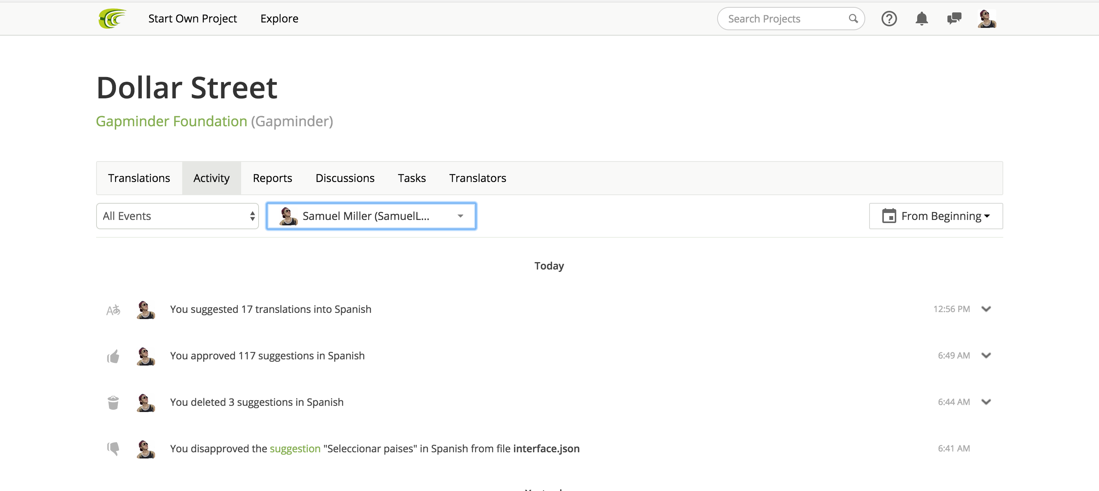Click search magnifier icon
The height and width of the screenshot is (491, 1099).
pos(853,19)
